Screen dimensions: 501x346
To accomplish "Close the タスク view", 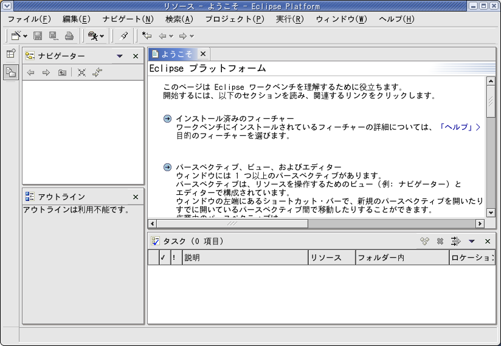I will pos(488,242).
